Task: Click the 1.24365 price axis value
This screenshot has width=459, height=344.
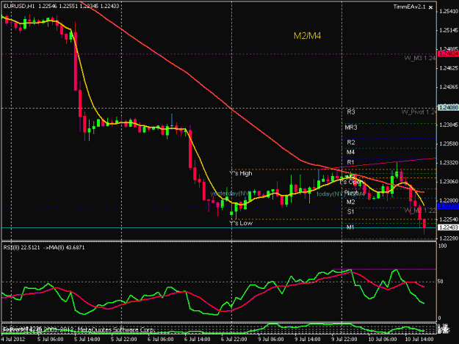Action: click(449, 87)
